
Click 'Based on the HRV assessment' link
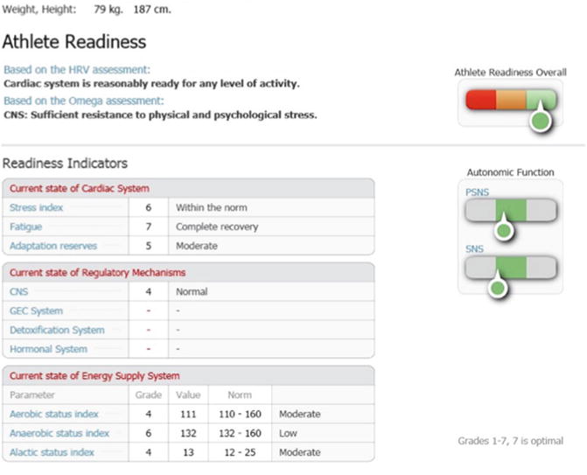tap(77, 69)
